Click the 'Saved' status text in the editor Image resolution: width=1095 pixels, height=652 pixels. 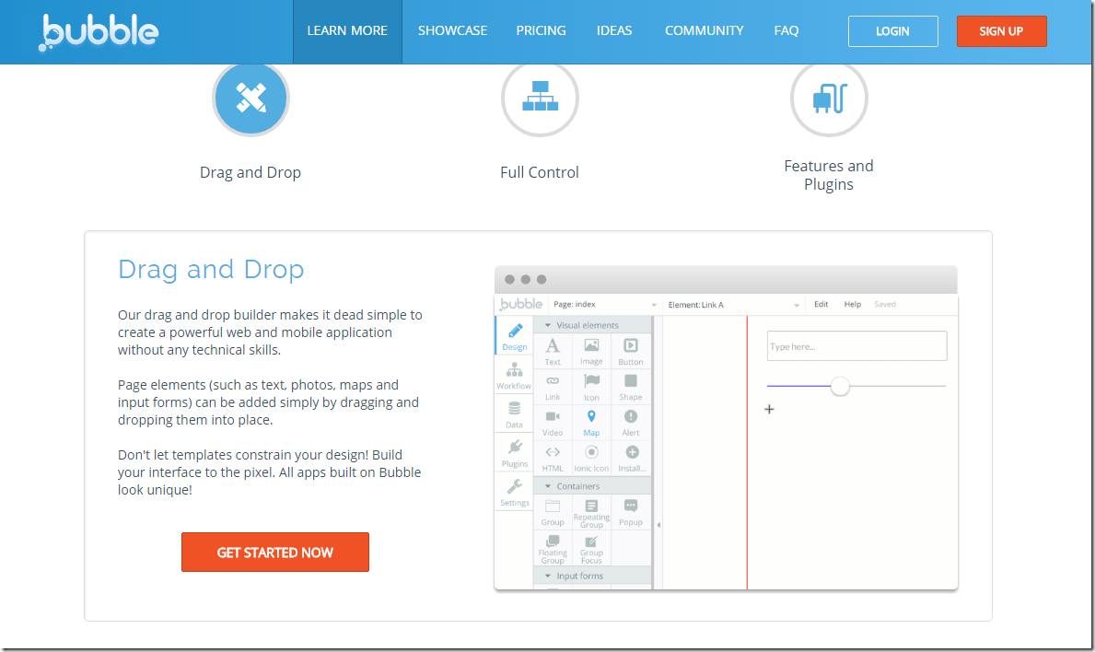coord(885,305)
